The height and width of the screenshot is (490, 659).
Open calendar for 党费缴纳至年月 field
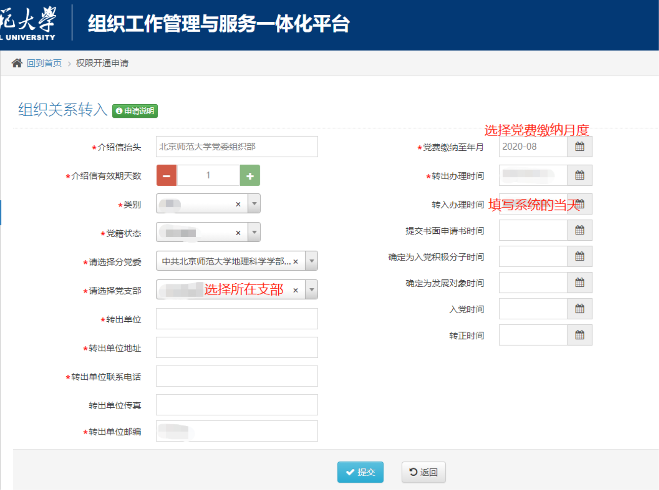click(x=579, y=147)
